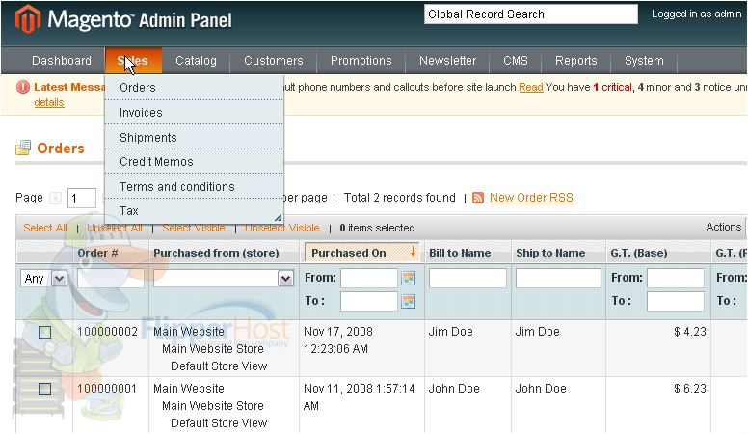Select Tax in the Sales submenu

(194, 210)
